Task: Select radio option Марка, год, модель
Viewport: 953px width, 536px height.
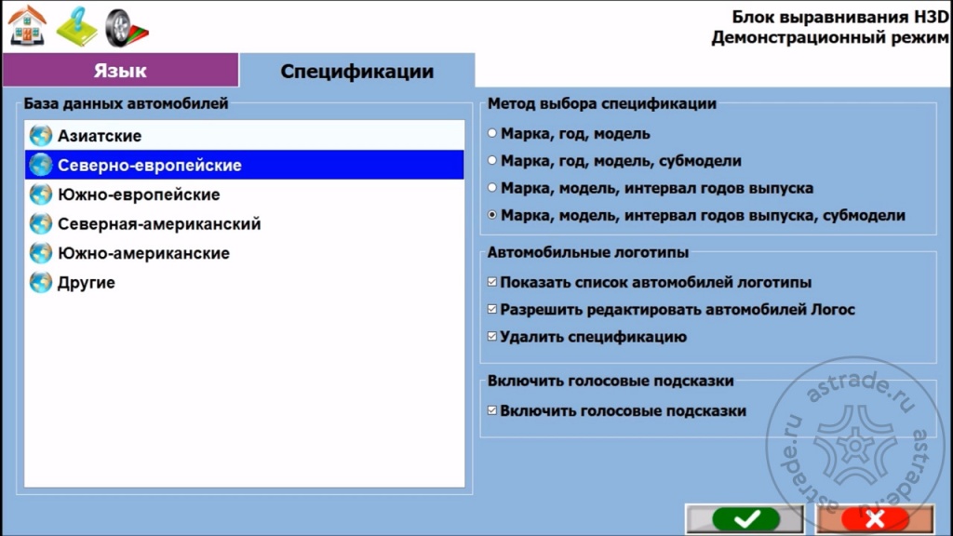Action: (492, 133)
